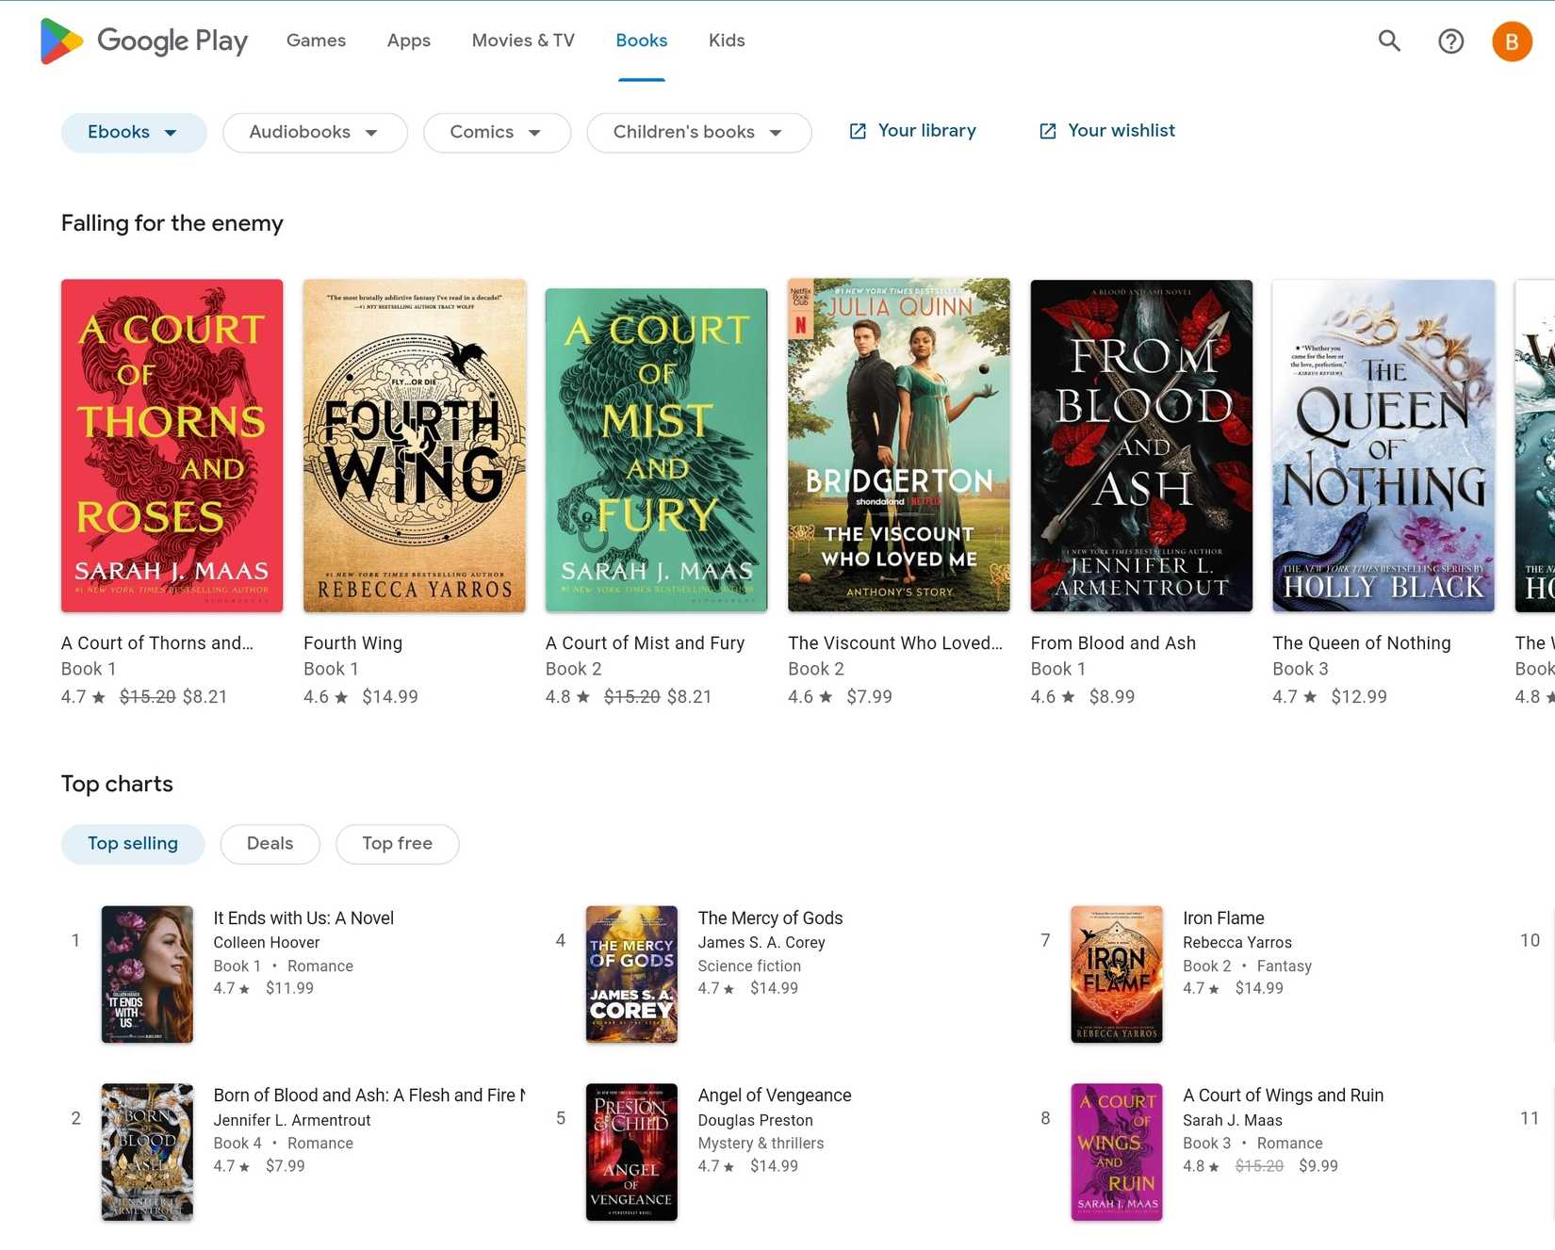The width and height of the screenshot is (1555, 1250).
Task: Click the search magnifier icon
Action: point(1389,41)
